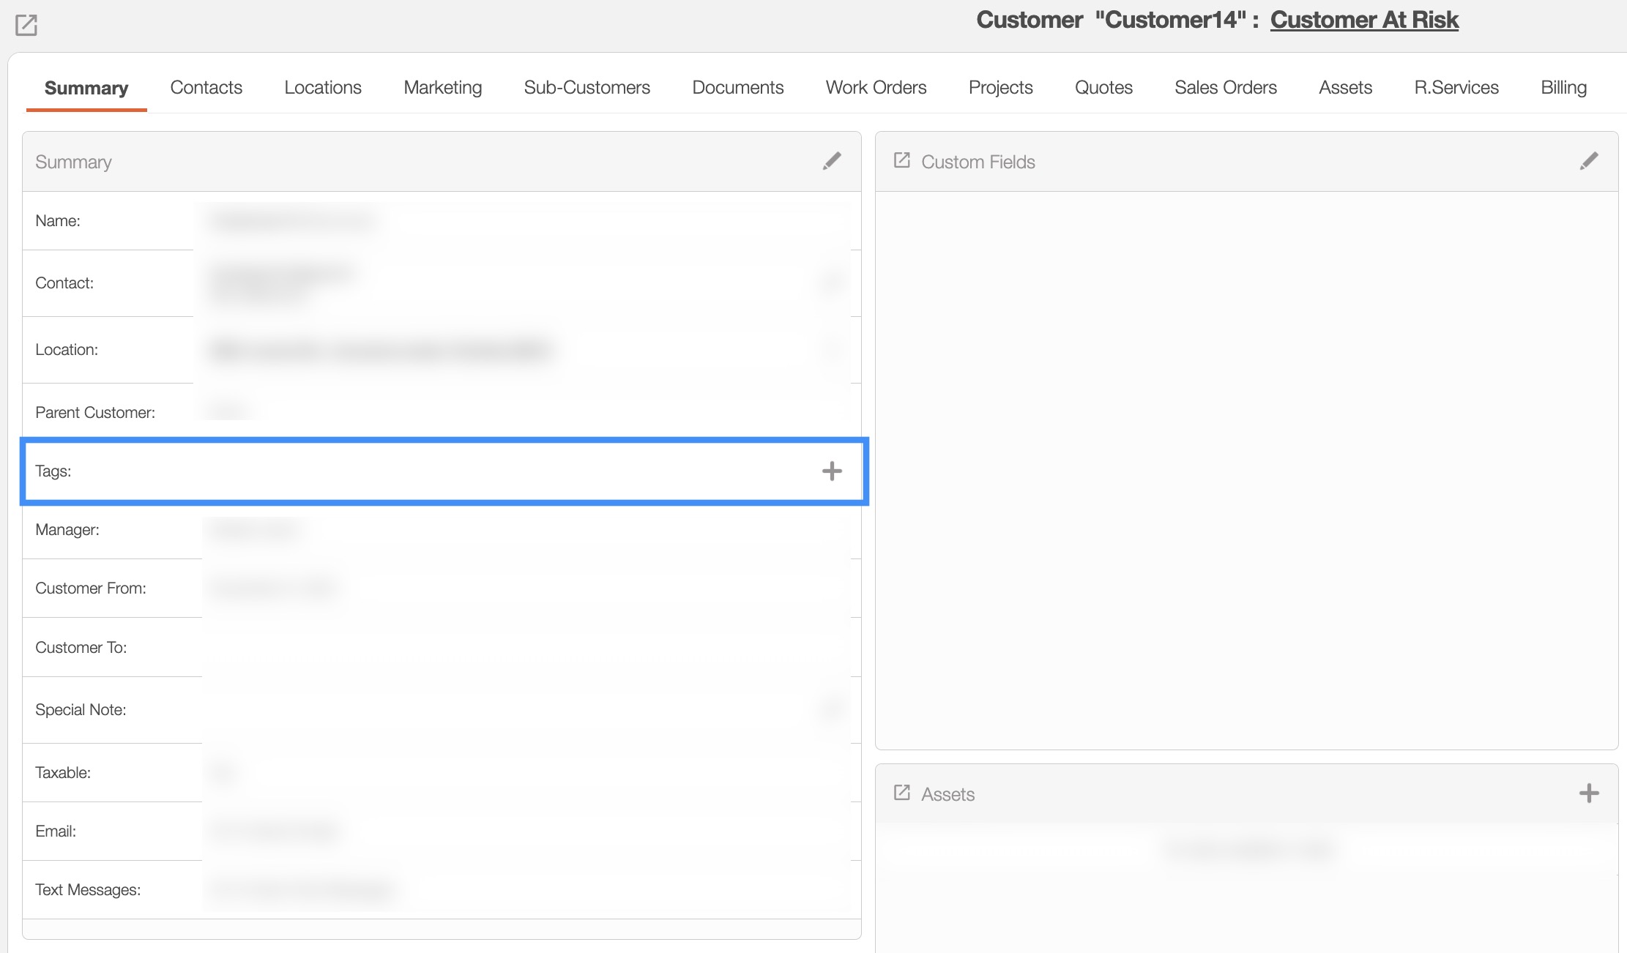Open the Documents tab
The image size is (1627, 953).
coord(737,87)
